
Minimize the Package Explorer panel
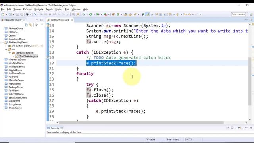click(x=37, y=20)
